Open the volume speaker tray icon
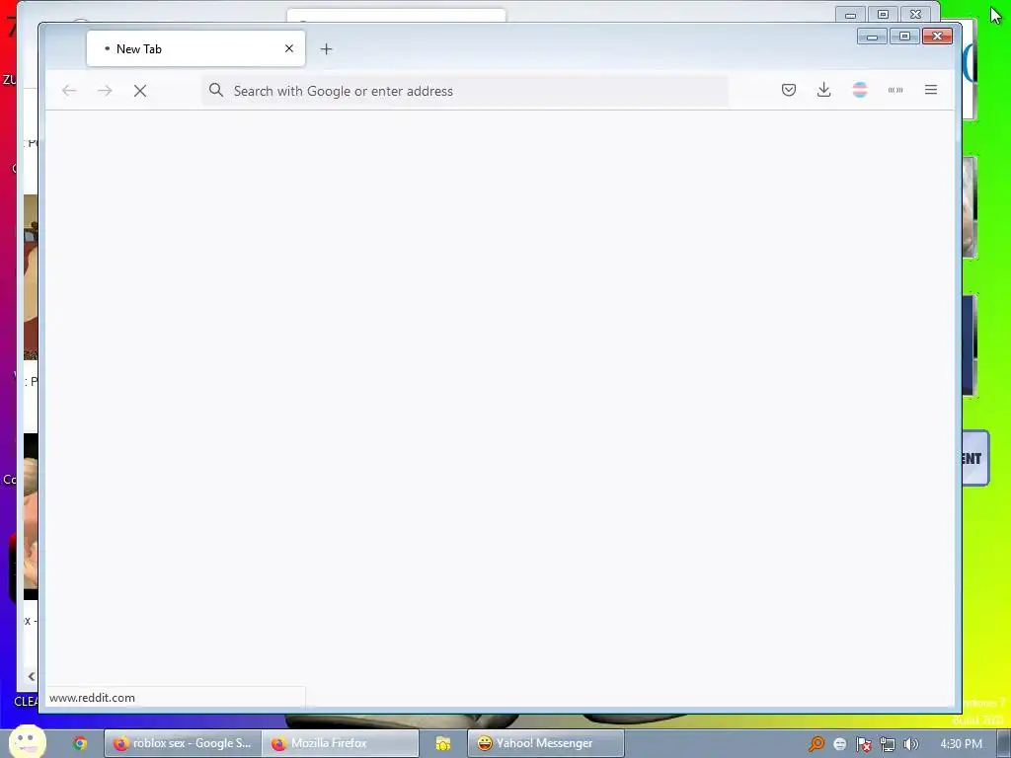The width and height of the screenshot is (1011, 758). coord(910,744)
